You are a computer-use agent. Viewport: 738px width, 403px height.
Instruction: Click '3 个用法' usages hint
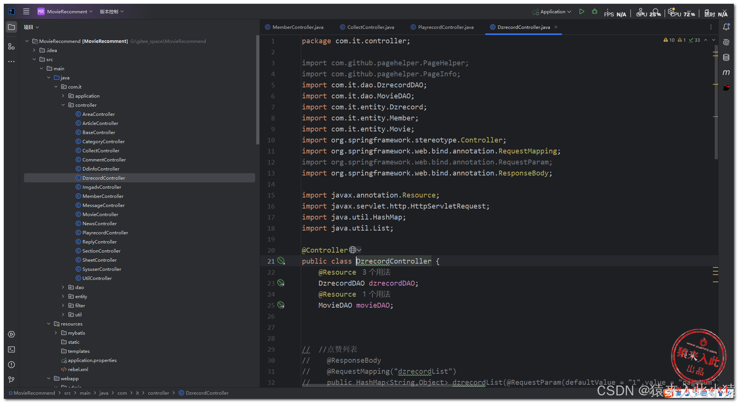[376, 272]
